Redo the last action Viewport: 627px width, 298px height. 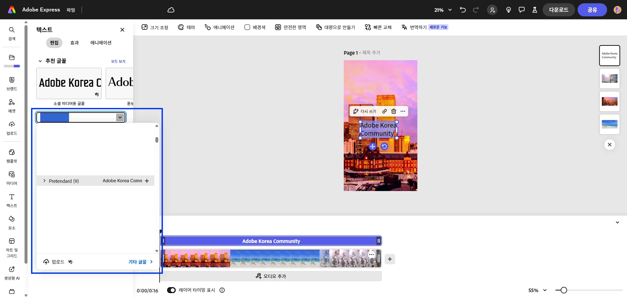[476, 10]
